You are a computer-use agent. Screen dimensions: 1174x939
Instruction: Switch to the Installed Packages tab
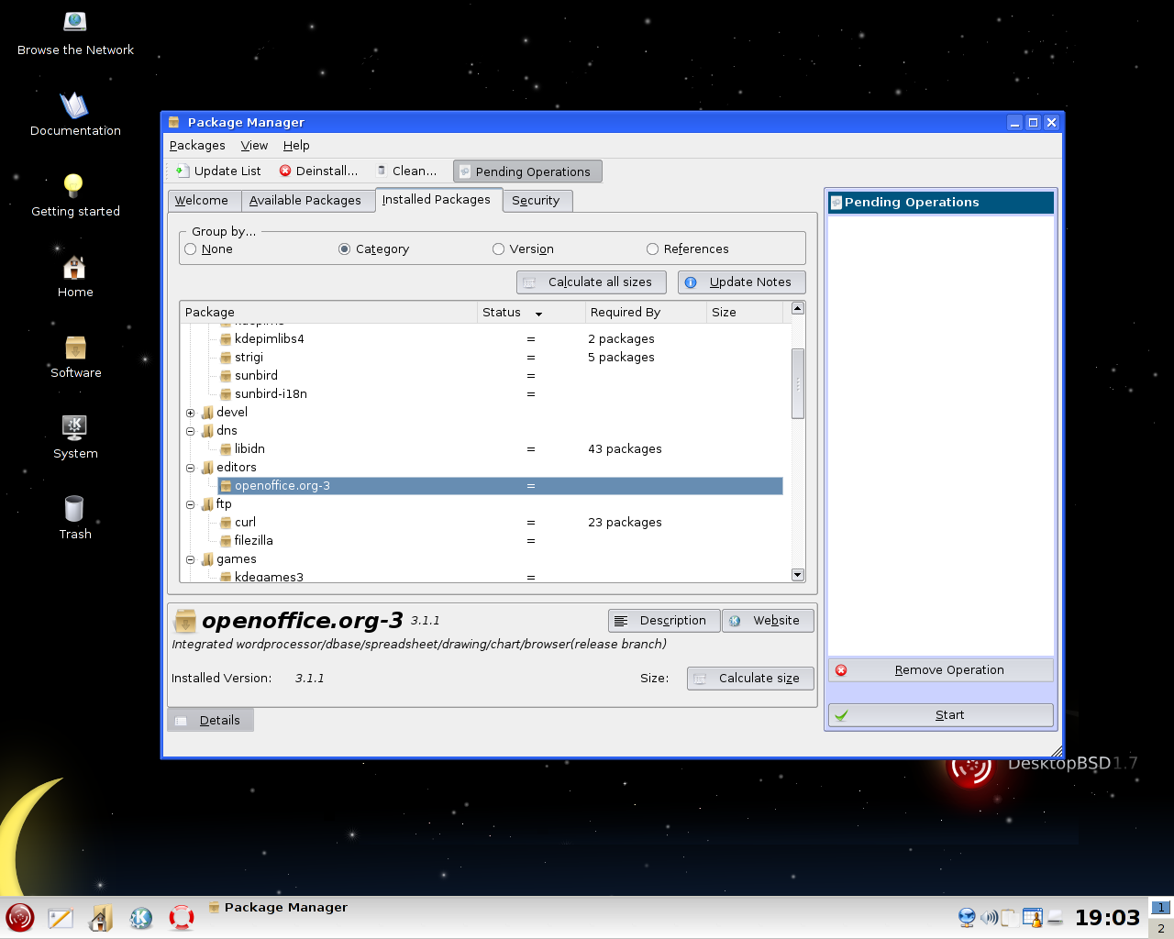click(437, 200)
